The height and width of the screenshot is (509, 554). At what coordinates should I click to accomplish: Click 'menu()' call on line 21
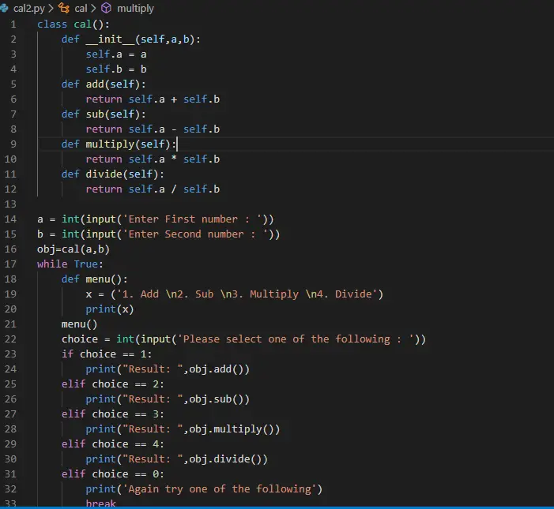(x=79, y=324)
